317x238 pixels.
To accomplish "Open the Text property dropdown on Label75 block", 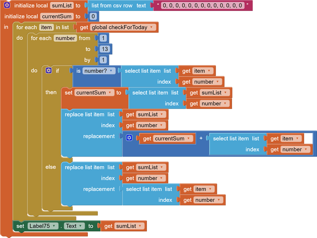I will [80, 226].
